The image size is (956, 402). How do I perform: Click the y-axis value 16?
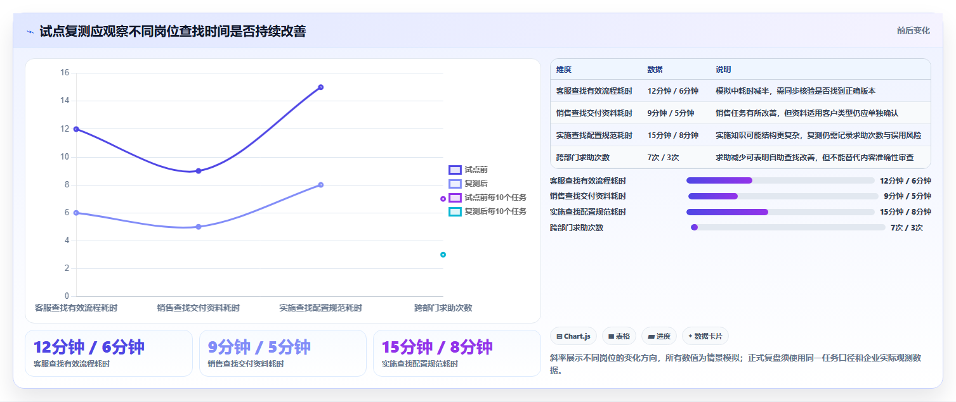tap(65, 73)
